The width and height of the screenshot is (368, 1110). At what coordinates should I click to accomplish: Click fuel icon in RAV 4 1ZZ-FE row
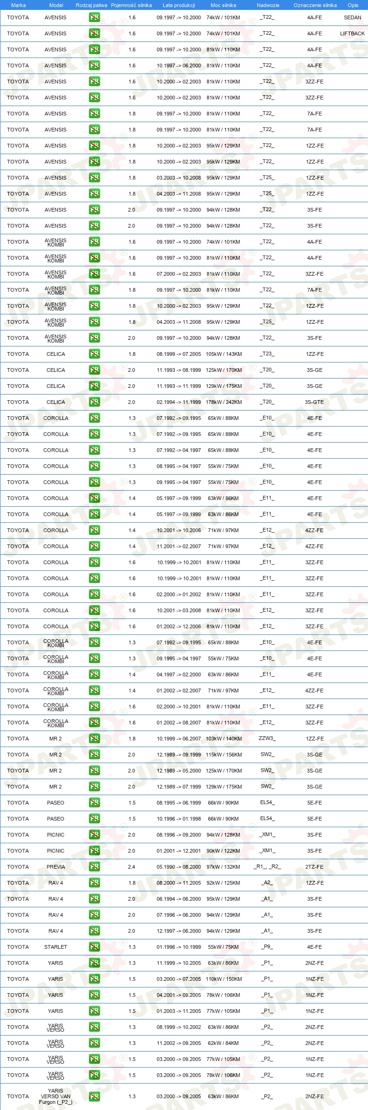coord(94,883)
